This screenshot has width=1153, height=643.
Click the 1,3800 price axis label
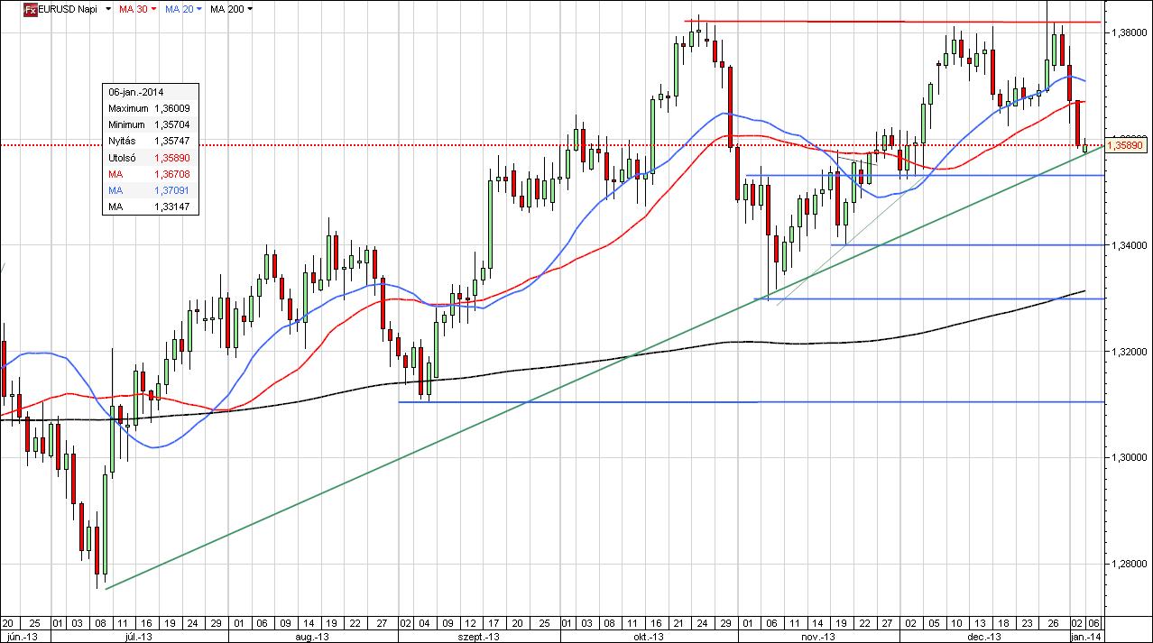pos(1129,32)
